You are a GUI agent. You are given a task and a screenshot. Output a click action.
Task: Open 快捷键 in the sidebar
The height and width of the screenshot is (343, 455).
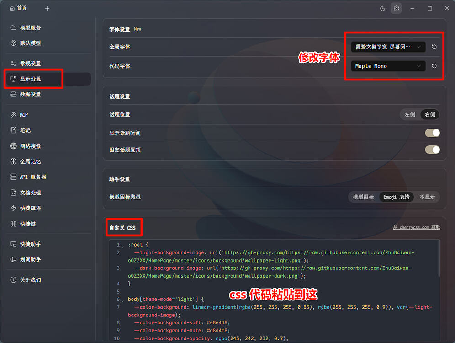pos(48,224)
